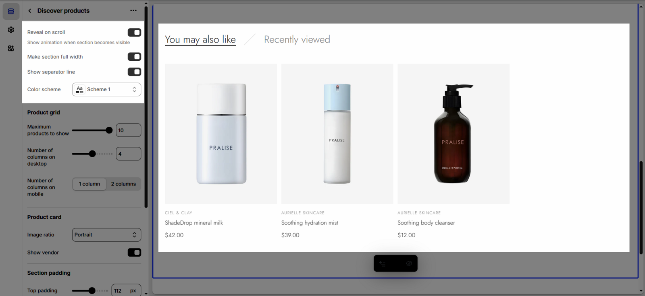
Task: Turn off Show separator line
Action: click(x=134, y=72)
